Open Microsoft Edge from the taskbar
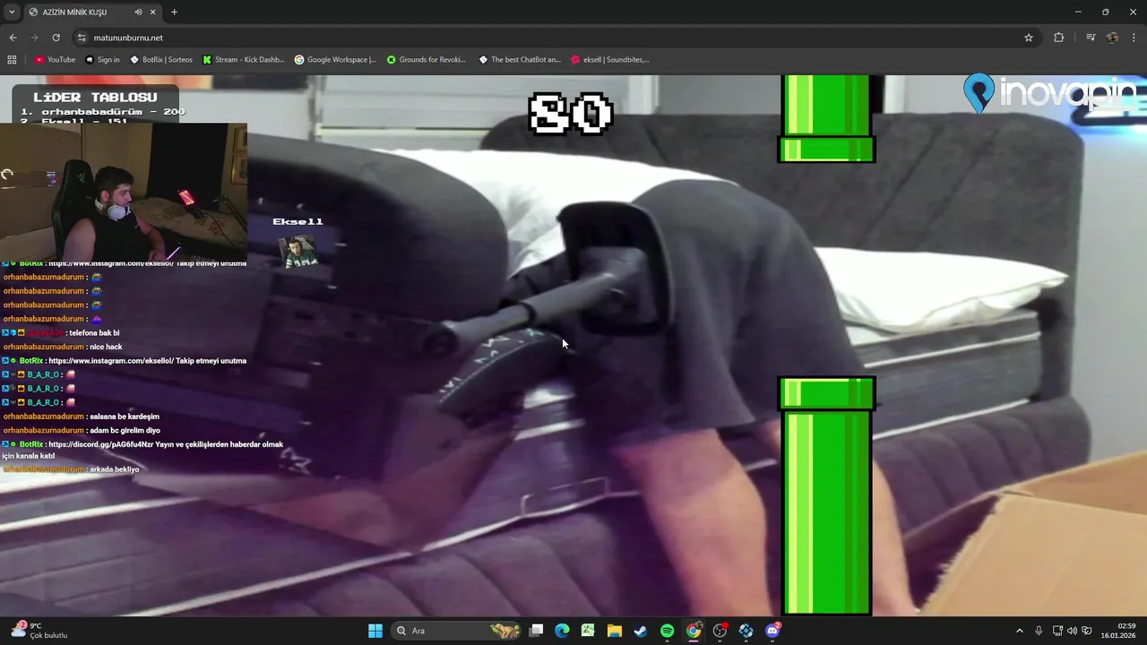The width and height of the screenshot is (1147, 645). 562,631
